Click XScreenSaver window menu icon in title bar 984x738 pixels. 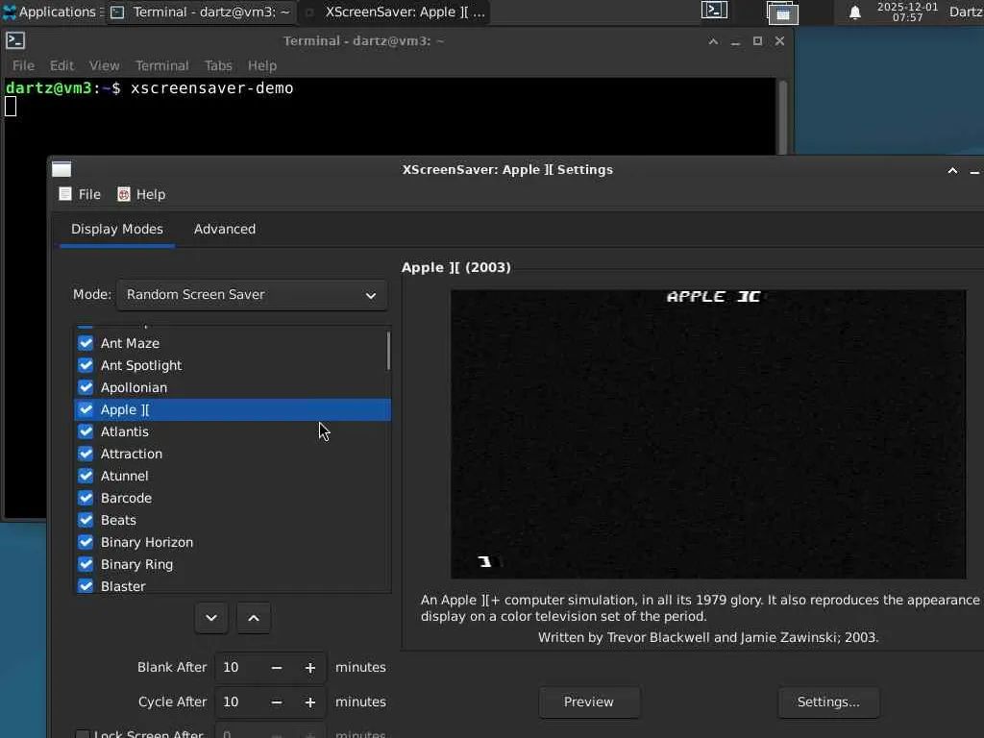[x=61, y=169]
